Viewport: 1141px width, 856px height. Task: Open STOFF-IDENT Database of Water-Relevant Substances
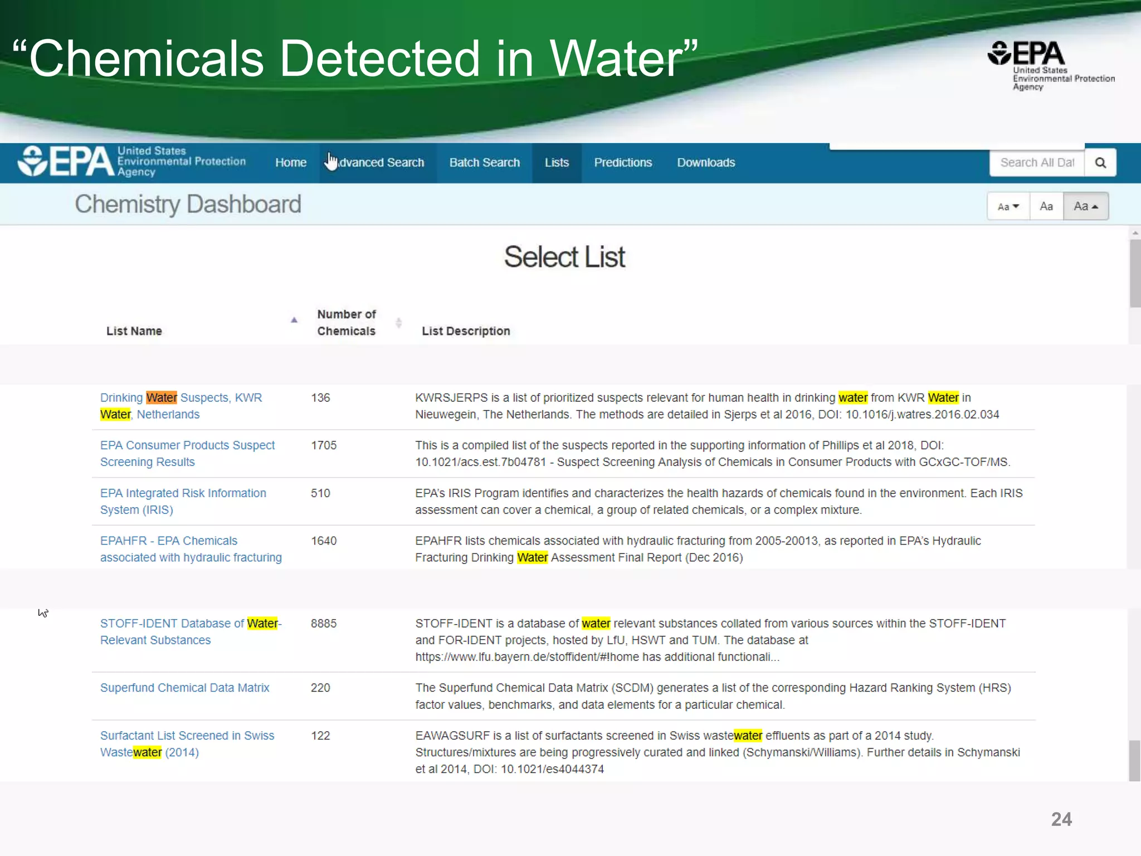(191, 632)
